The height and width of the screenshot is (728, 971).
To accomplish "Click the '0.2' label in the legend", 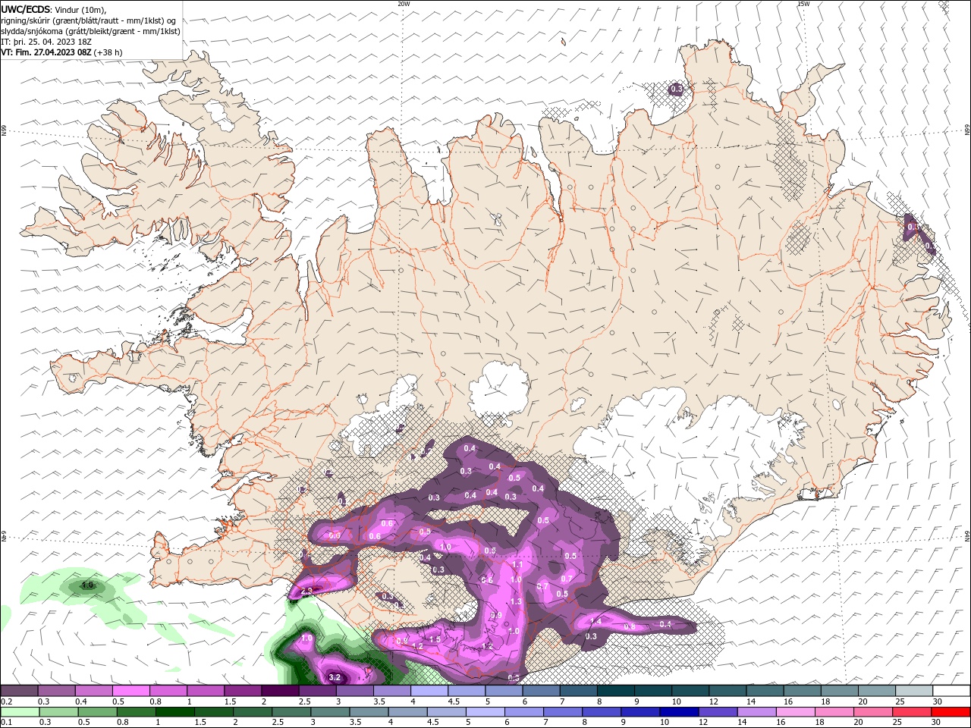I will [7, 701].
